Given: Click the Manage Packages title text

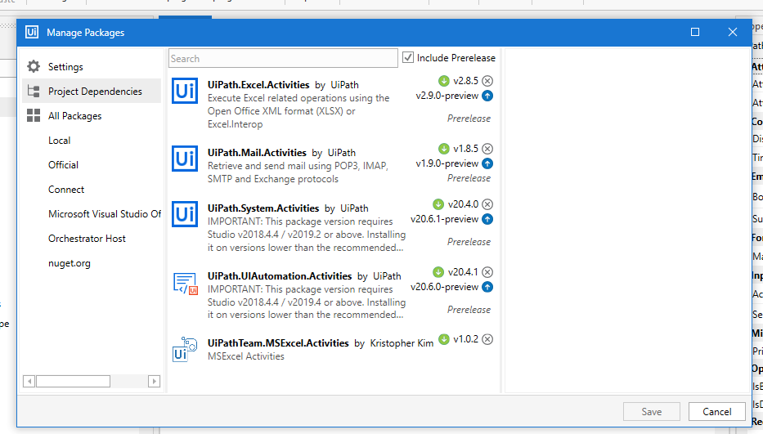Looking at the screenshot, I should 86,33.
